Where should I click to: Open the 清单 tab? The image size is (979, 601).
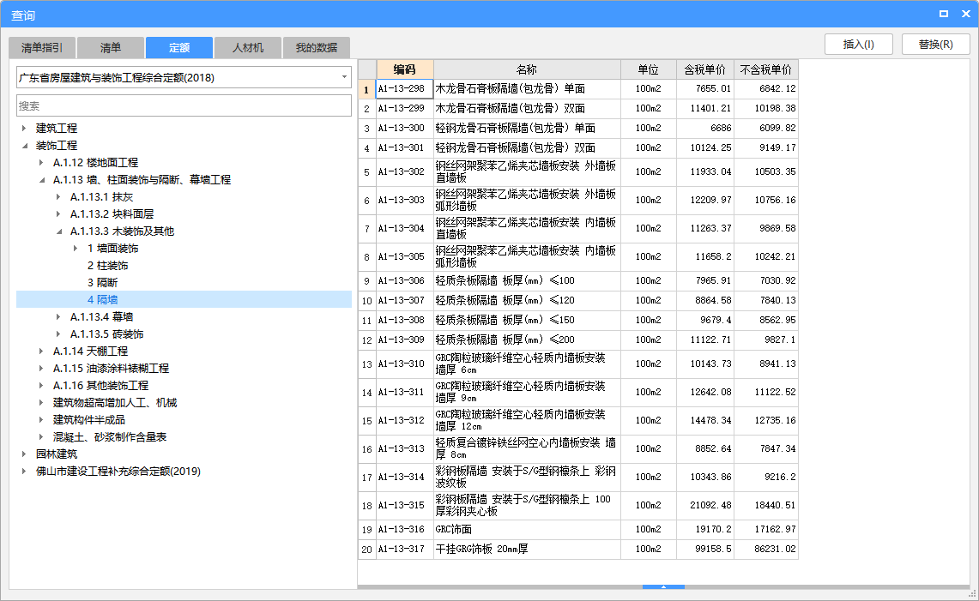tap(111, 47)
